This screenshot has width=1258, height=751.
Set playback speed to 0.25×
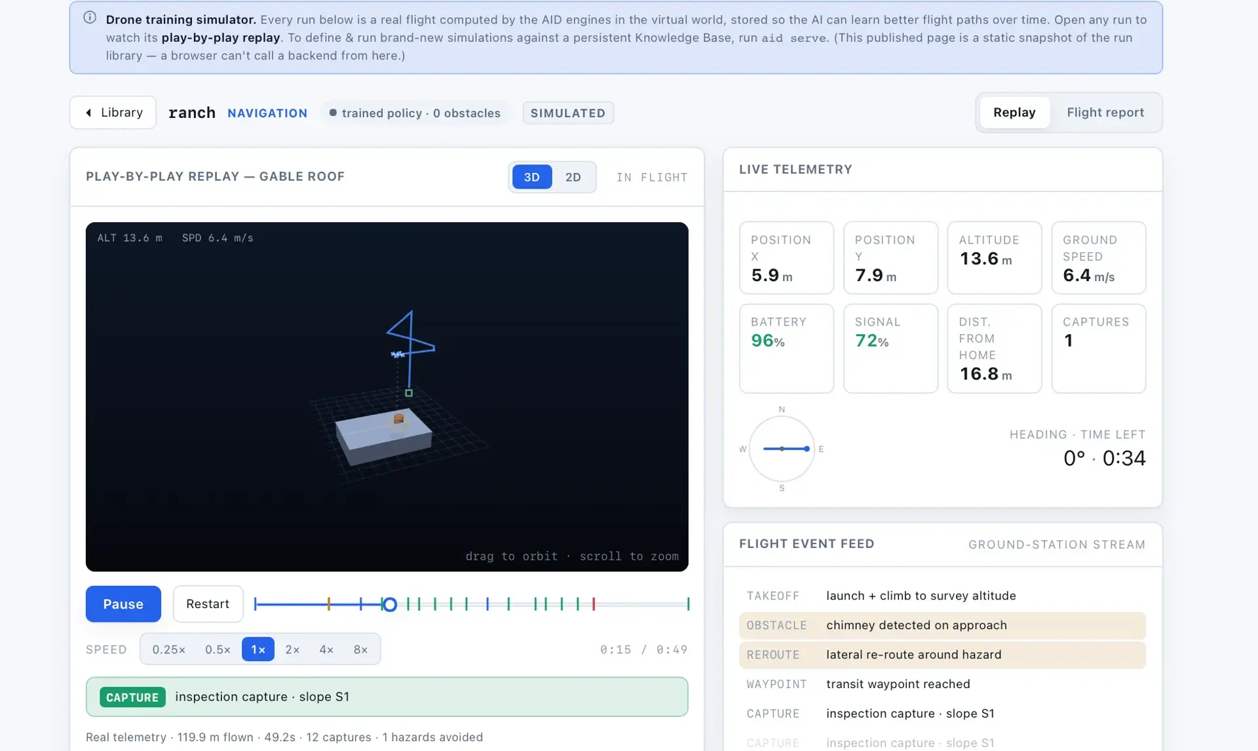(x=169, y=649)
